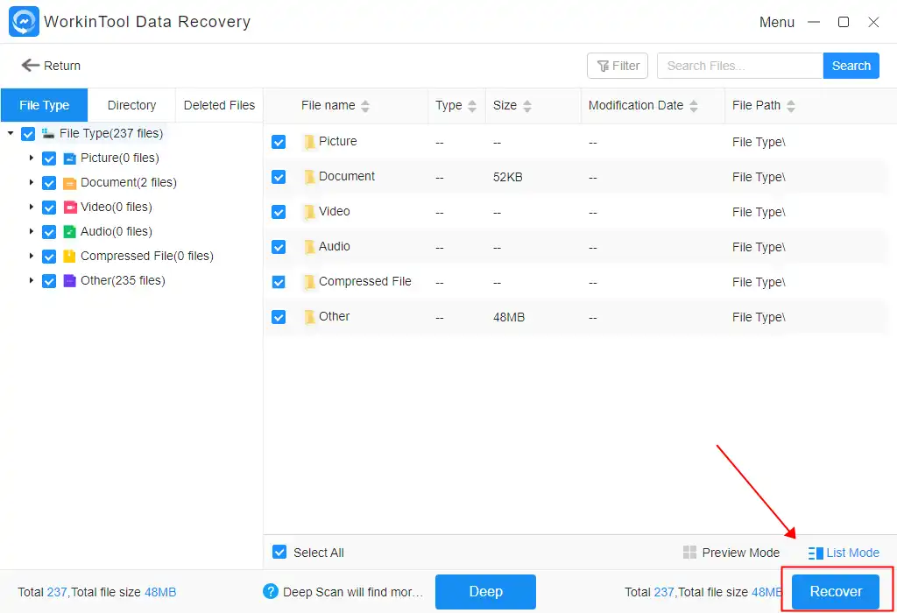Image resolution: width=897 pixels, height=613 pixels.
Task: Switch to the Deleted Files tab
Action: (219, 105)
